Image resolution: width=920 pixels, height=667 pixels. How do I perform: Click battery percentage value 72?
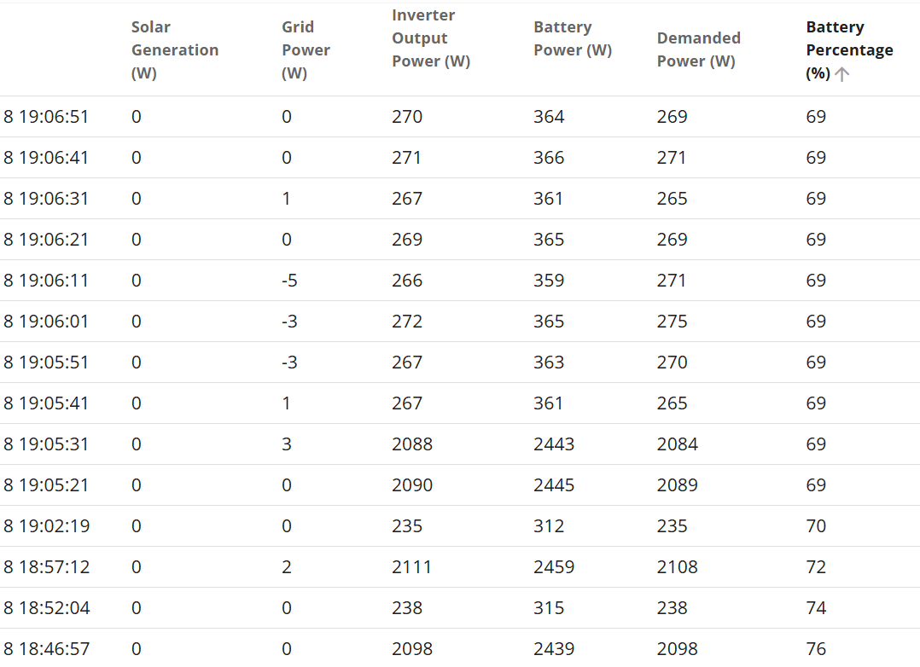(x=816, y=567)
